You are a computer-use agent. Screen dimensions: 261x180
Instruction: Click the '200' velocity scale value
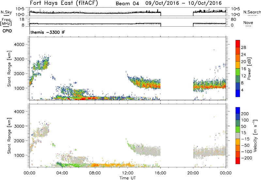[245, 114]
